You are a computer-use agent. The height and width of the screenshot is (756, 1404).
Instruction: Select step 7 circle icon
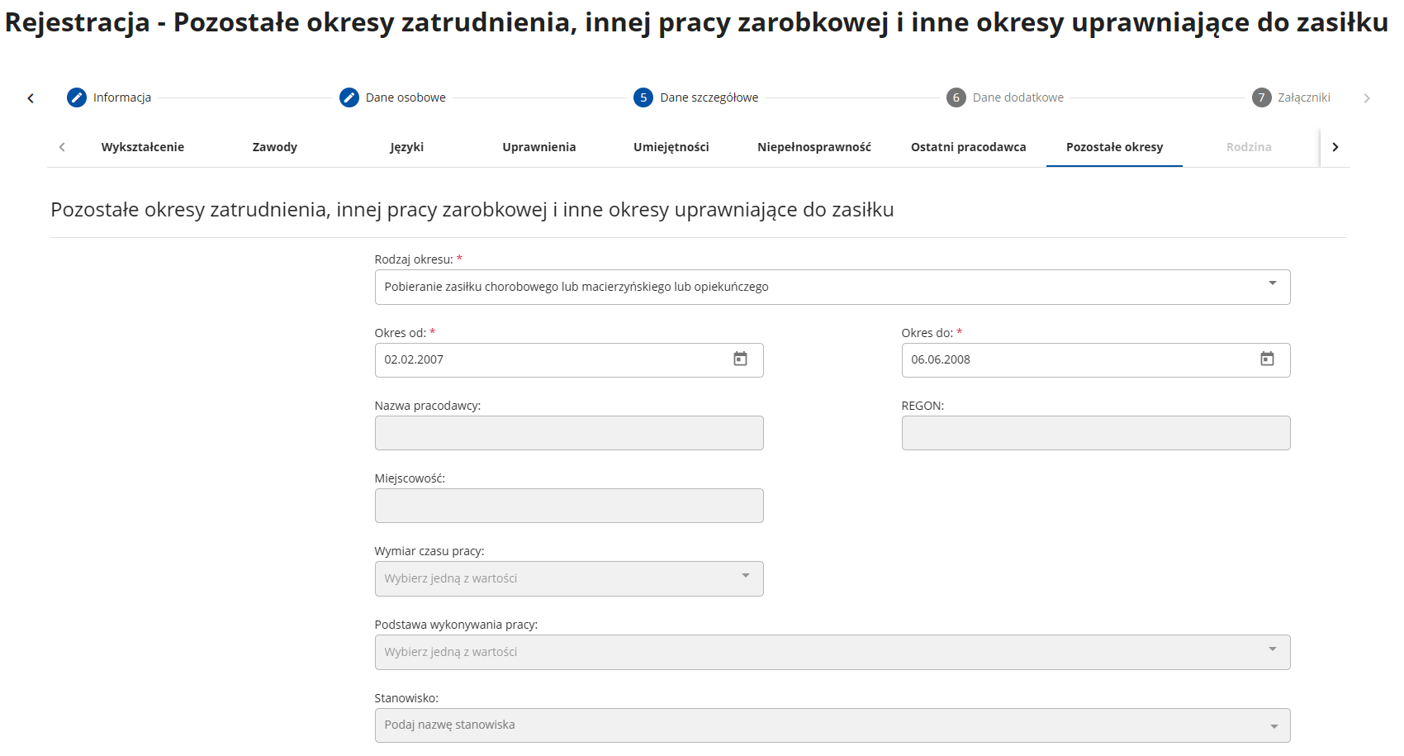point(1261,97)
